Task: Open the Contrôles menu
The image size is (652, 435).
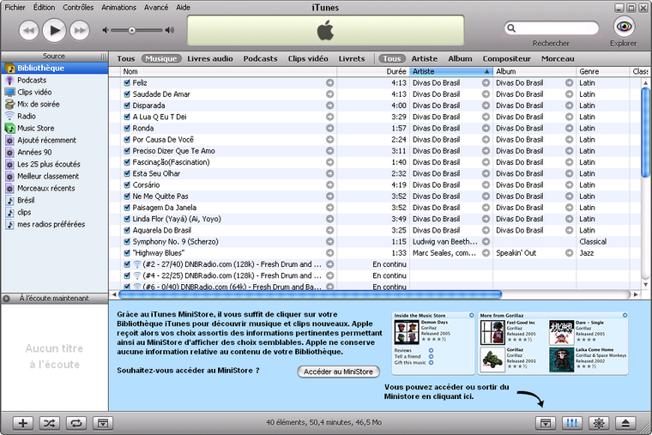Action: pyautogui.click(x=78, y=8)
